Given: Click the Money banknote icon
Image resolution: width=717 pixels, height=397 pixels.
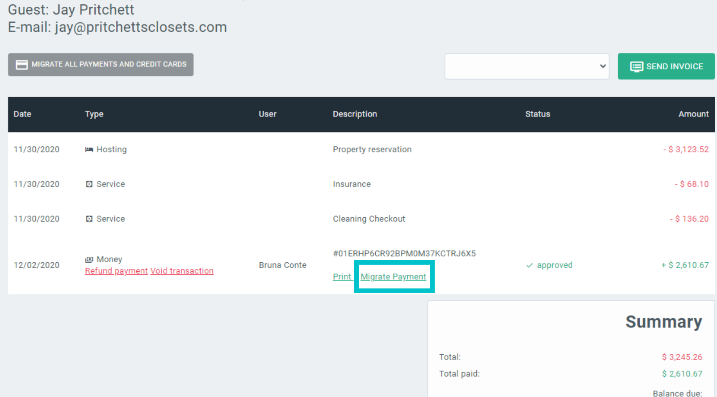Looking at the screenshot, I should 89,260.
